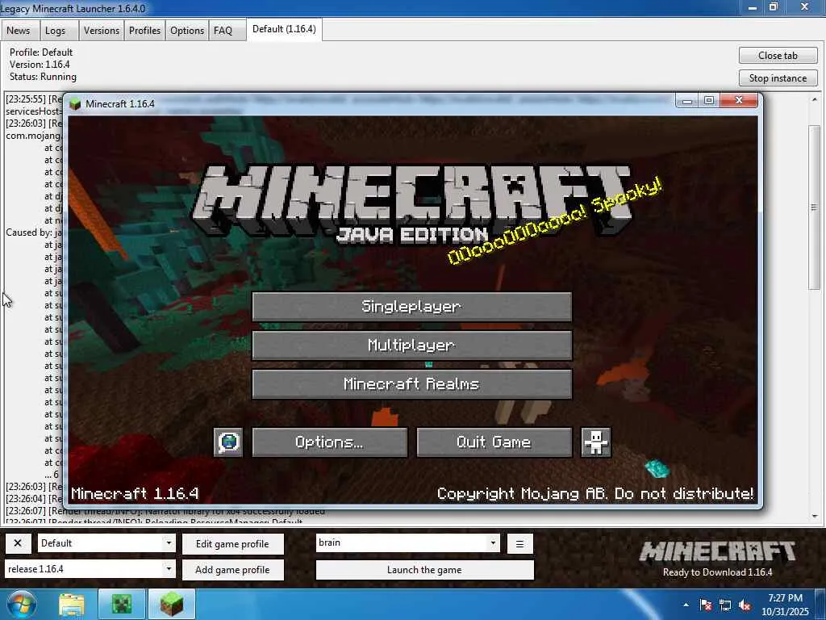Image resolution: width=826 pixels, height=620 pixels.
Task: Open the Profiles tab
Action: (145, 31)
